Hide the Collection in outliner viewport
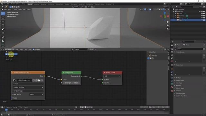The width and height of the screenshot is (206, 116). point(202,12)
